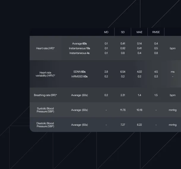
Task: Click MAE value 4.02 for SDNN
Action: (139, 72)
